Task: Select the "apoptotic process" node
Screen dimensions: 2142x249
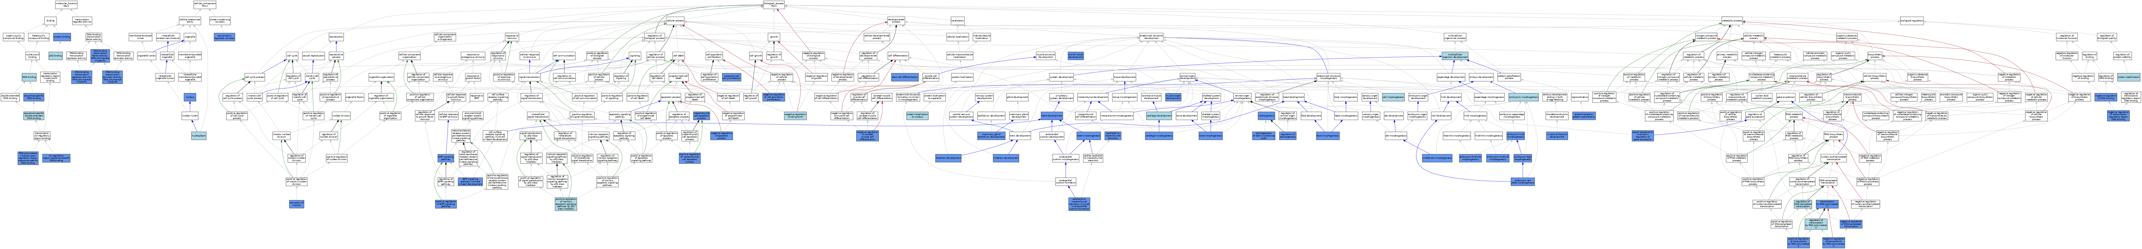Action: (671, 98)
